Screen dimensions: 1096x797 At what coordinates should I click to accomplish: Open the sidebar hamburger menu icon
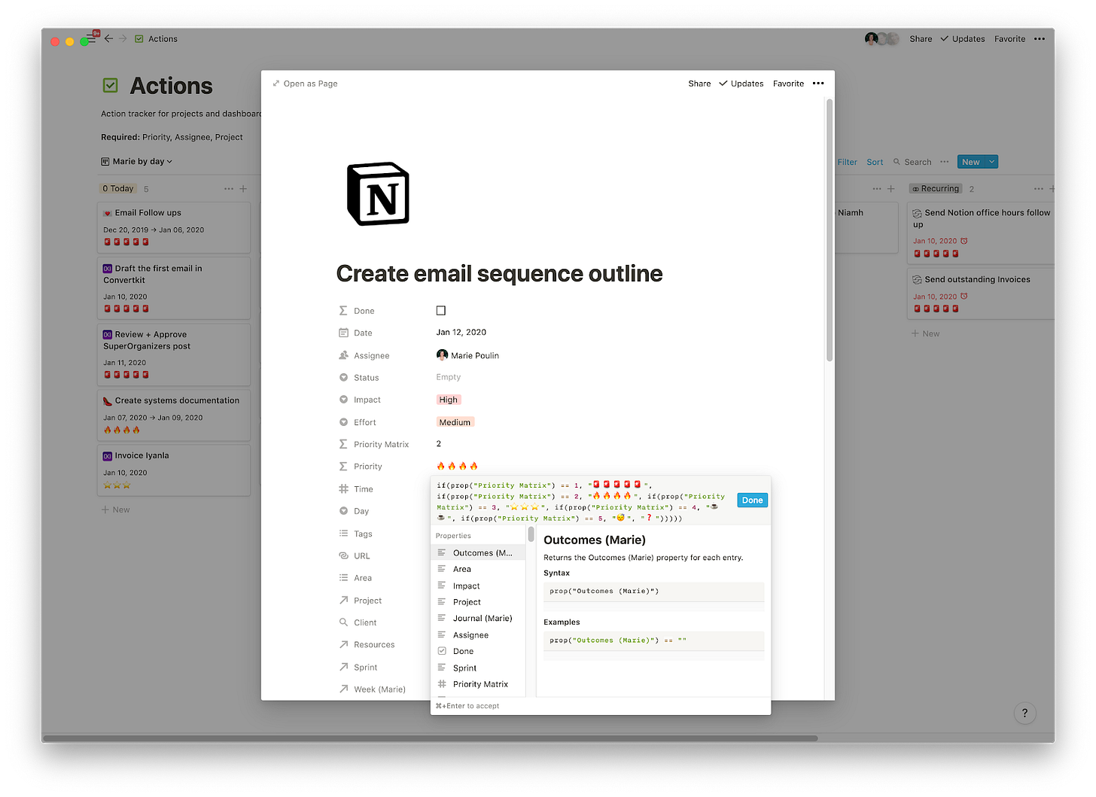coord(91,38)
